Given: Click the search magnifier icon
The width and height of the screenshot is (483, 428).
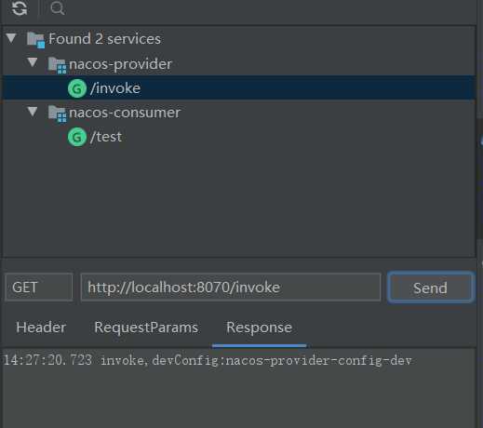Looking at the screenshot, I should pyautogui.click(x=58, y=8).
